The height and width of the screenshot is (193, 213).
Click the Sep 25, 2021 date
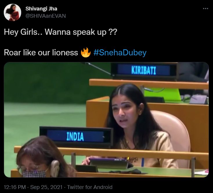pyautogui.click(x=46, y=187)
